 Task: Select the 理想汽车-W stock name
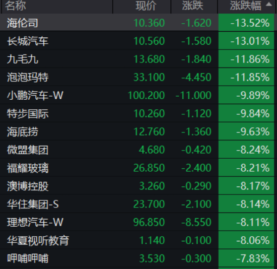pyautogui.click(x=35, y=222)
